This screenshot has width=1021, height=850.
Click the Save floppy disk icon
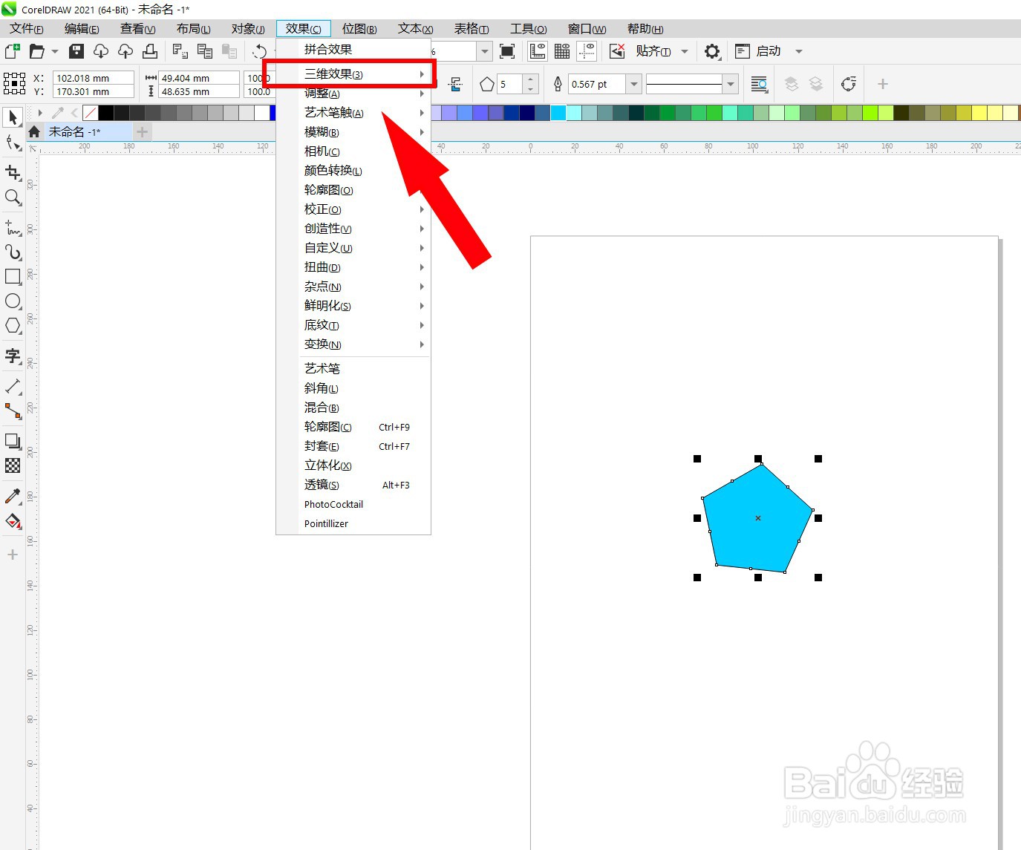tap(76, 51)
